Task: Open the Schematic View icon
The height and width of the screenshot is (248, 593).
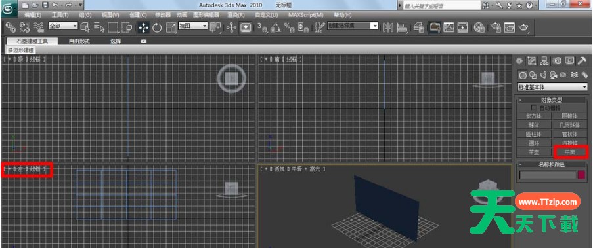Action: [462, 27]
